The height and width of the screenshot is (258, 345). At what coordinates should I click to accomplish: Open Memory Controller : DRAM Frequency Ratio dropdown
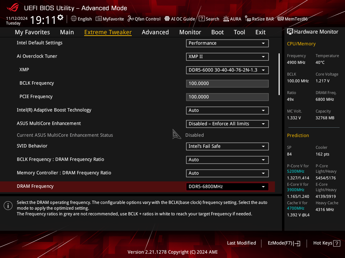pyautogui.click(x=227, y=173)
